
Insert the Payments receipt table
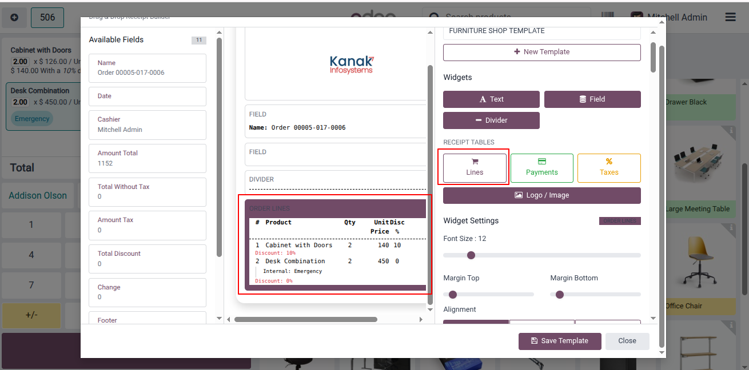541,167
